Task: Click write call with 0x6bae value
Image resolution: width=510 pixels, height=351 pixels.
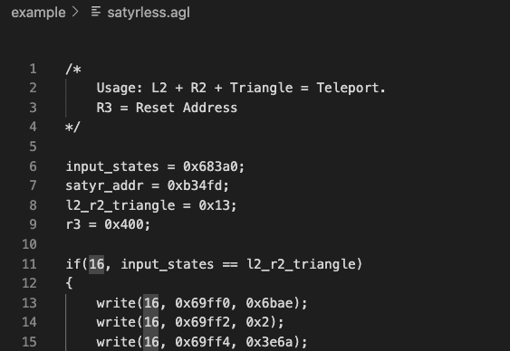Action: 202,303
